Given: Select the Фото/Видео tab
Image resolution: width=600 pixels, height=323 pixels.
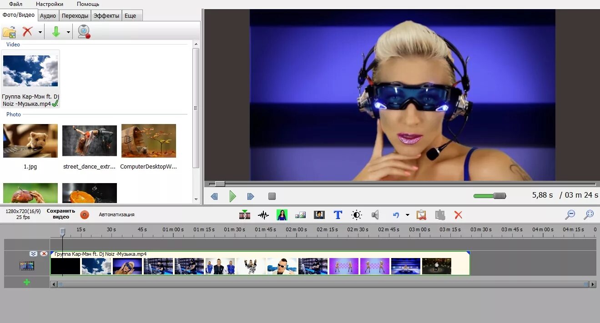Looking at the screenshot, I should [x=19, y=15].
